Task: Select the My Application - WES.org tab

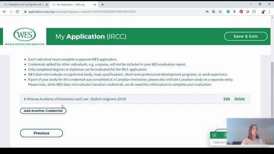Action: (71, 5)
